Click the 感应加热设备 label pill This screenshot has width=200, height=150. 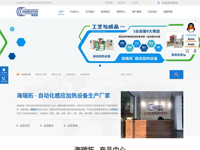(x=102, y=56)
